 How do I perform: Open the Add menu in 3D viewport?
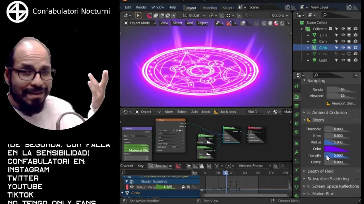[x=190, y=23]
